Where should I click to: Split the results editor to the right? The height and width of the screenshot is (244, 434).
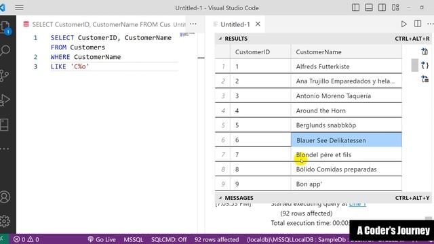tap(418, 24)
